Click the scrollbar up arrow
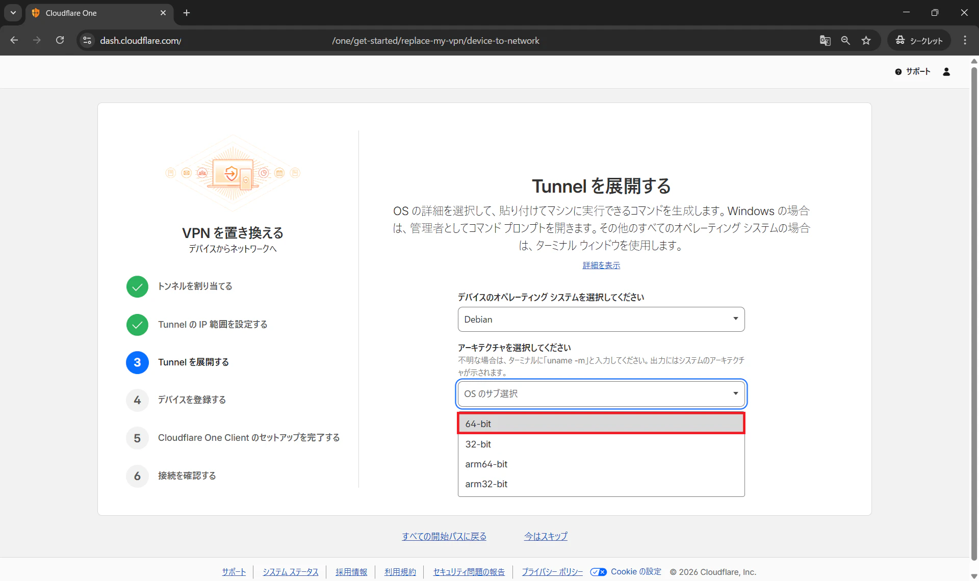The height and width of the screenshot is (581, 979). [x=974, y=61]
